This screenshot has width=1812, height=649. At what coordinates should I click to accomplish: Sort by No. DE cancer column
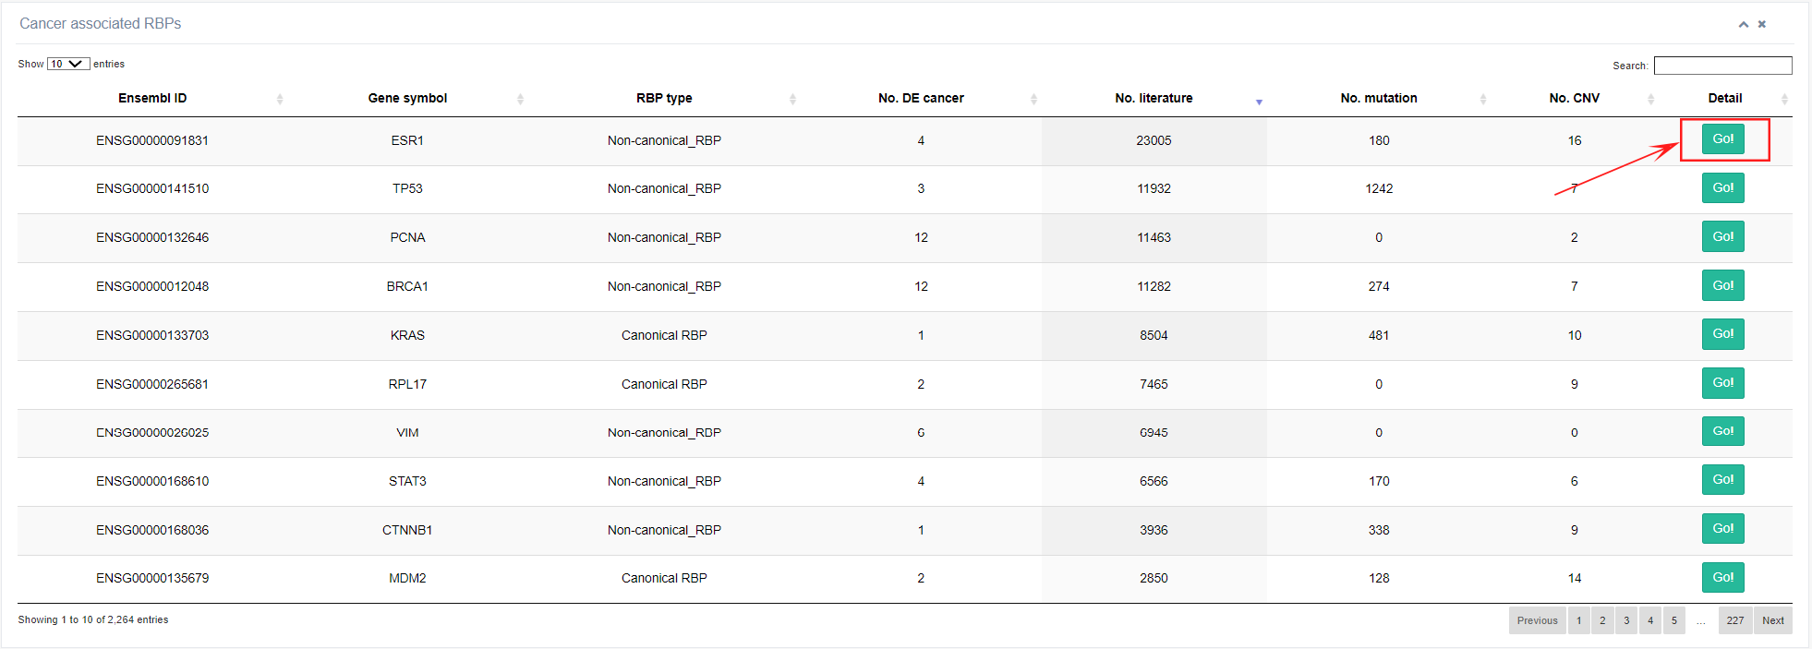pyautogui.click(x=921, y=98)
